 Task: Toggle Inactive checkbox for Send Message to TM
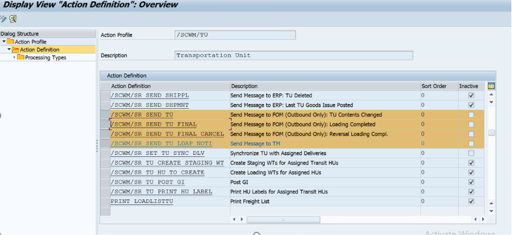(471, 143)
